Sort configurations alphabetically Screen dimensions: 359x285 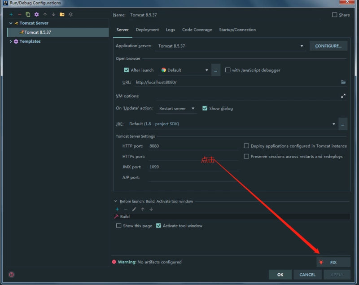(70, 14)
